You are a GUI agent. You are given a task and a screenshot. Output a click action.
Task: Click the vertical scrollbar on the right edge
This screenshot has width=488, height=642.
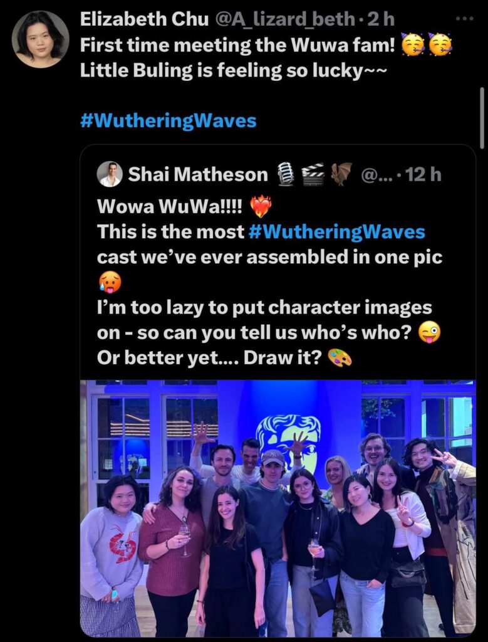(x=482, y=118)
